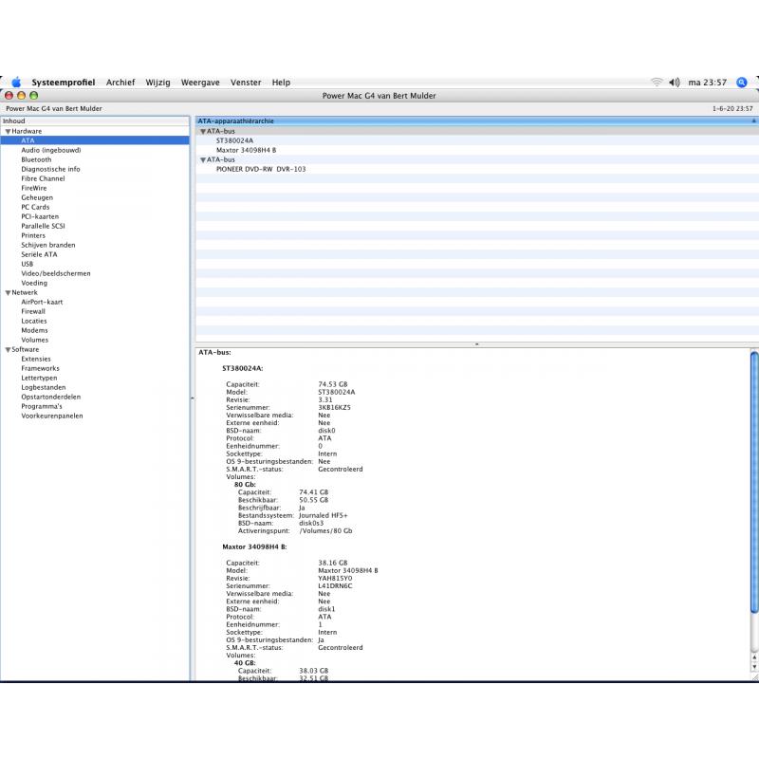Click the serial number 3KB16KZ5
The width and height of the screenshot is (759, 759).
point(335,408)
